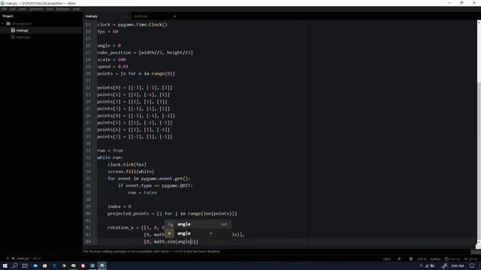
Task: Open the Help menu
Action: pos(77,9)
